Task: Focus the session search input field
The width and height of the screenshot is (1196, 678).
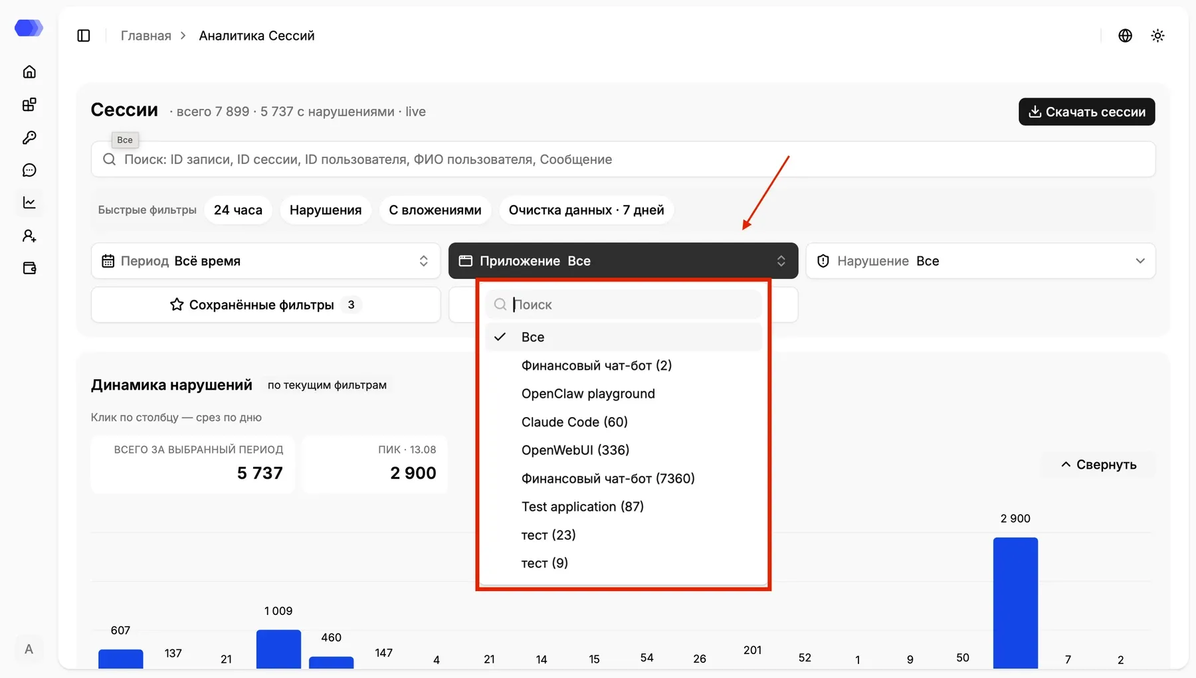Action: (623, 159)
